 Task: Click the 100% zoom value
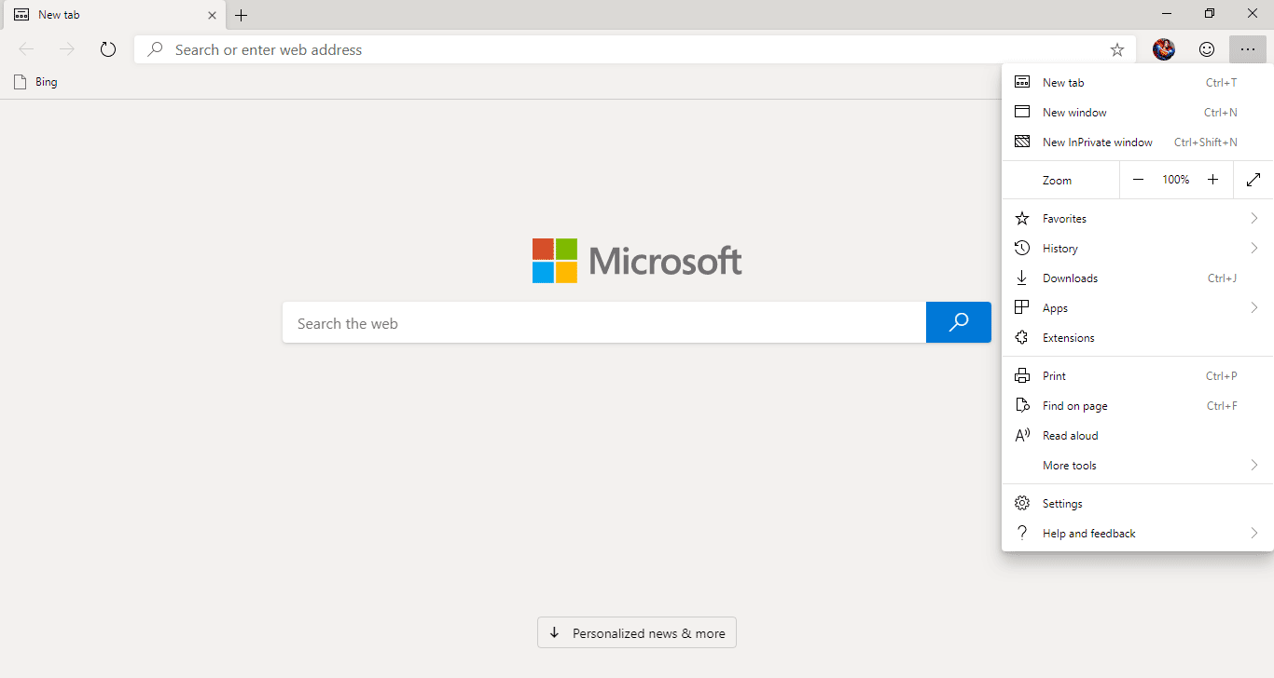click(1175, 180)
